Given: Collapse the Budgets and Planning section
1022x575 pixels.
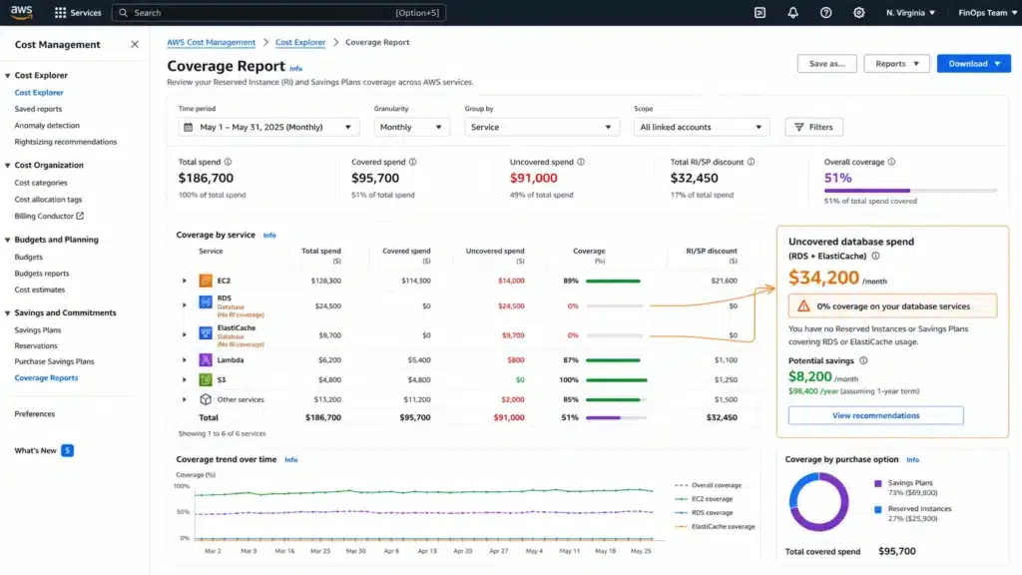Looking at the screenshot, I should point(8,240).
